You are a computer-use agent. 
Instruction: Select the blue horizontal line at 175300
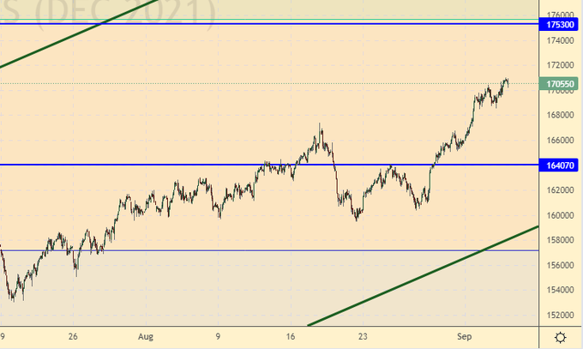(x=257, y=24)
